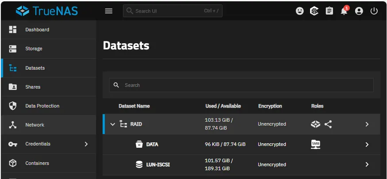Select the LUN-ISCSI zvol row
This screenshot has width=387, height=179.
coord(158,164)
